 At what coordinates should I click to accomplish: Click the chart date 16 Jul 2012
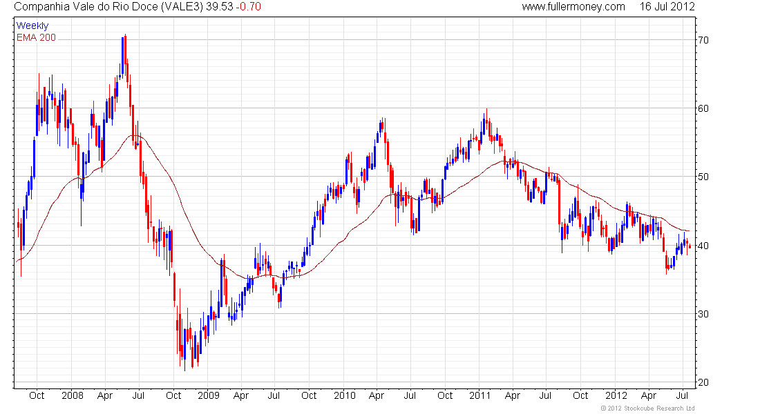click(667, 7)
